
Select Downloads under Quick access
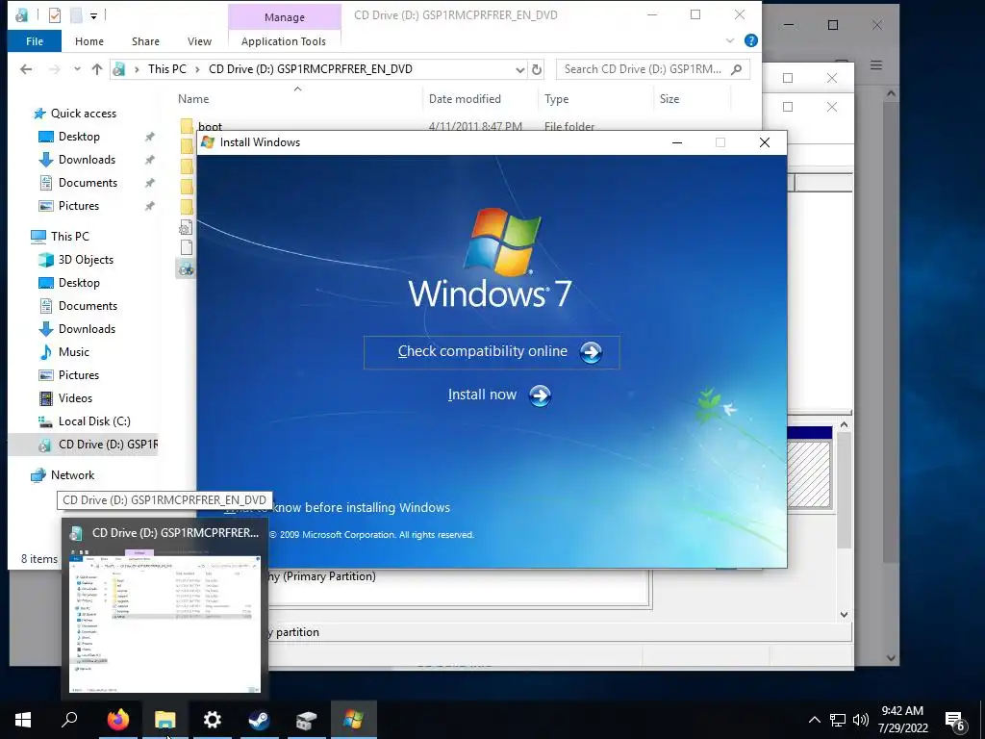pyautogui.click(x=87, y=160)
